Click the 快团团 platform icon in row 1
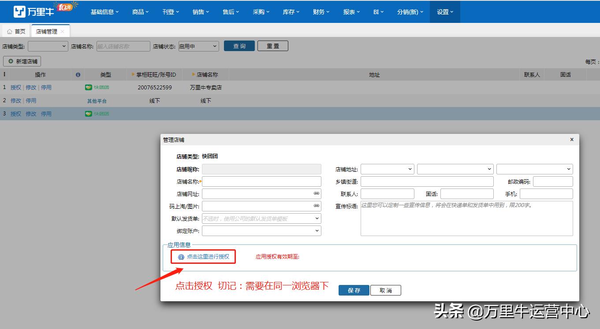This screenshot has width=600, height=329. click(88, 87)
